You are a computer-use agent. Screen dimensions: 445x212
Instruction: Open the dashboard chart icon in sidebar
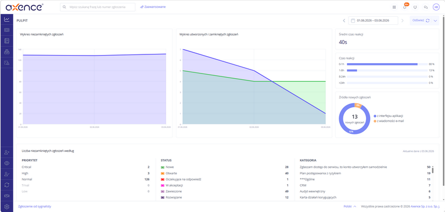point(7,19)
